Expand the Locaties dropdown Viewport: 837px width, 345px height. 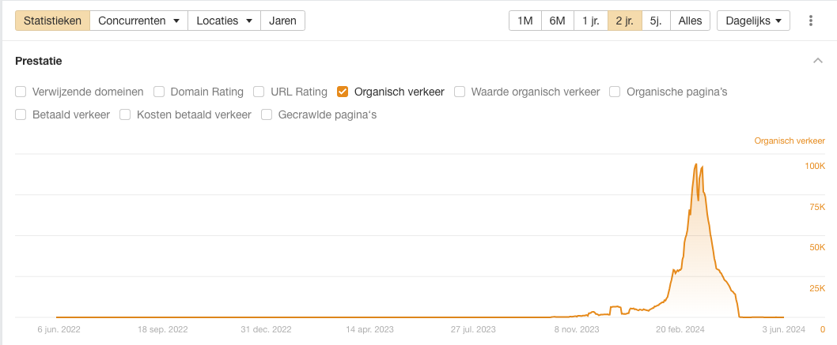(224, 21)
